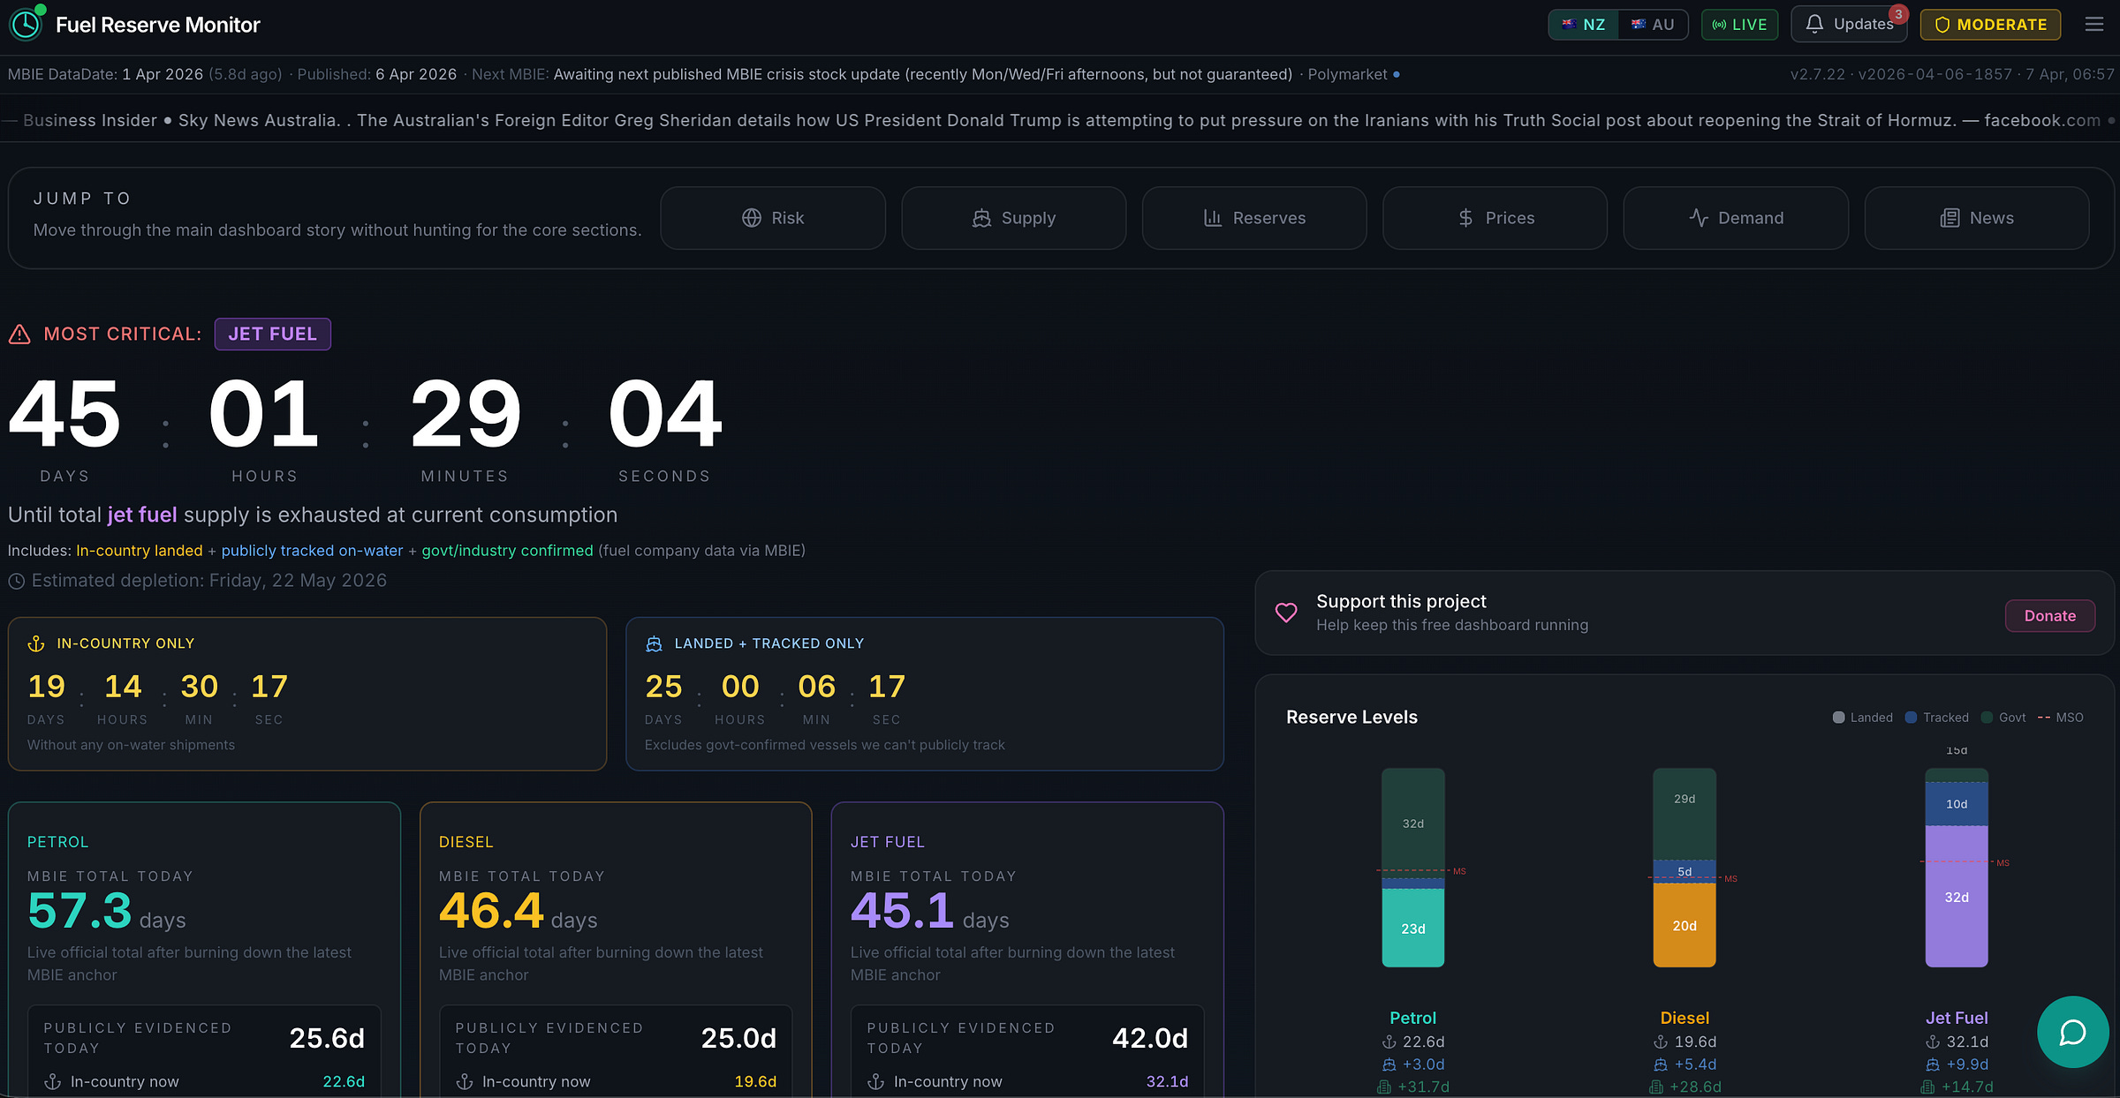Click the orange Diesel 20d landed bar segment
This screenshot has height=1098, width=2120.
pos(1685,925)
